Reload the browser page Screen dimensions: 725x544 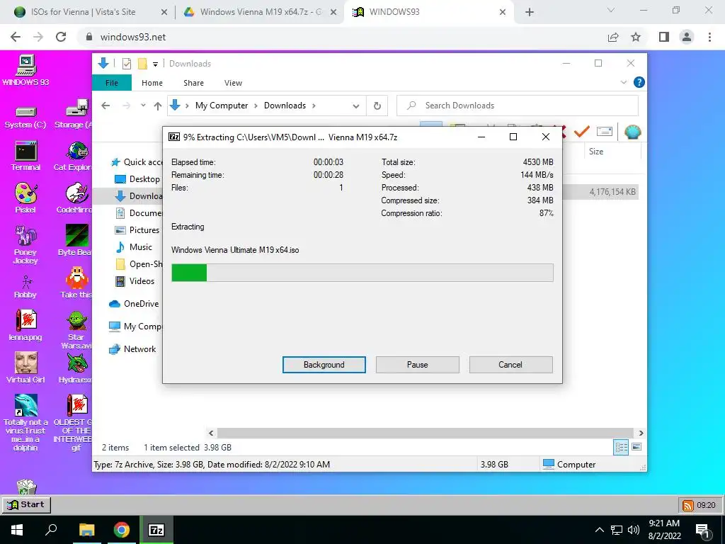point(61,37)
